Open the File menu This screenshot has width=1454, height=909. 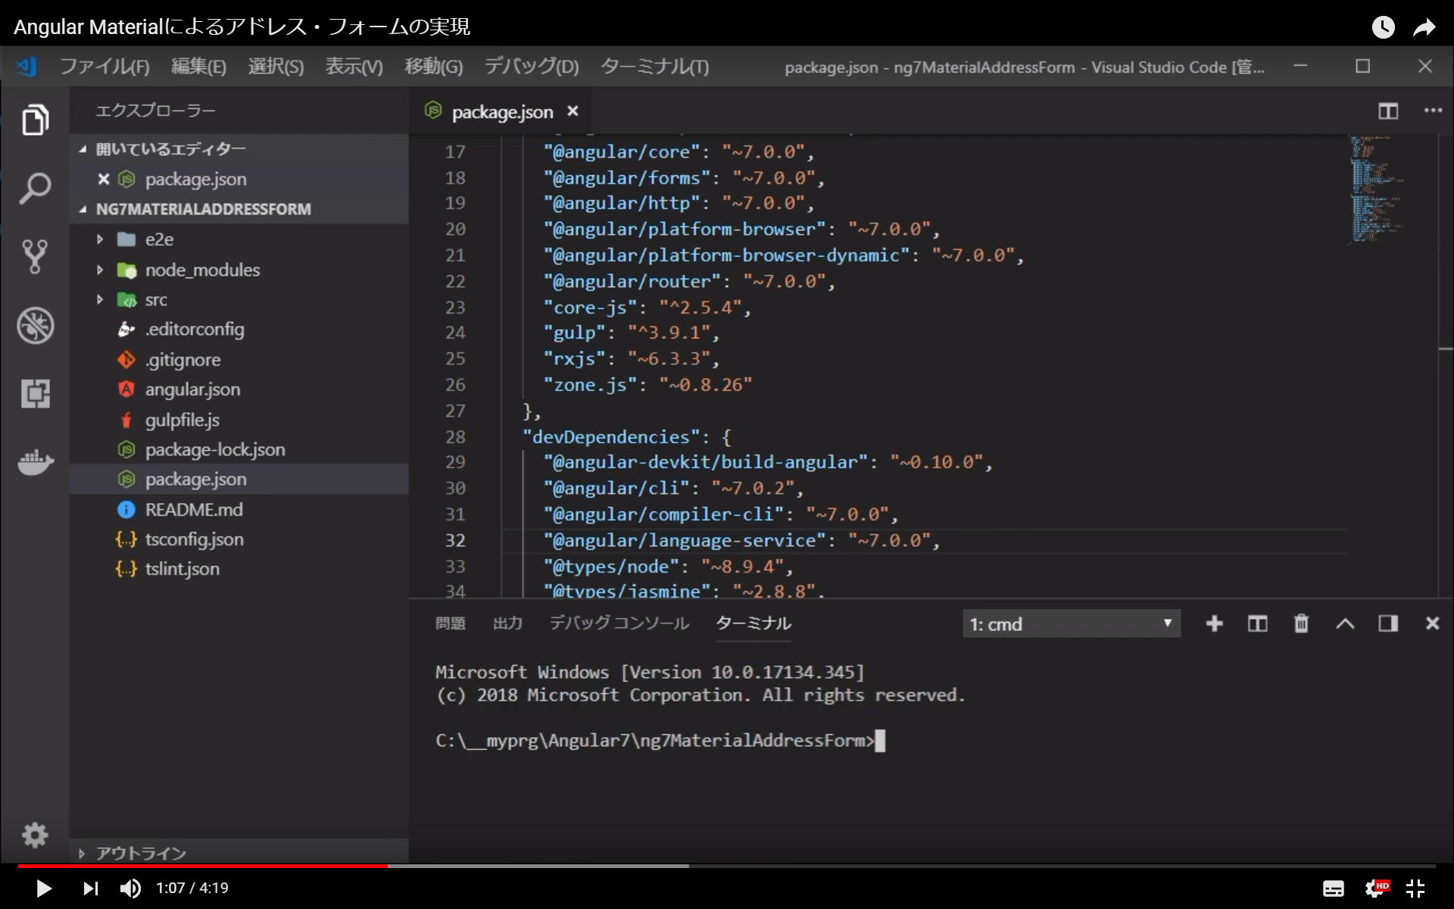pyautogui.click(x=105, y=67)
